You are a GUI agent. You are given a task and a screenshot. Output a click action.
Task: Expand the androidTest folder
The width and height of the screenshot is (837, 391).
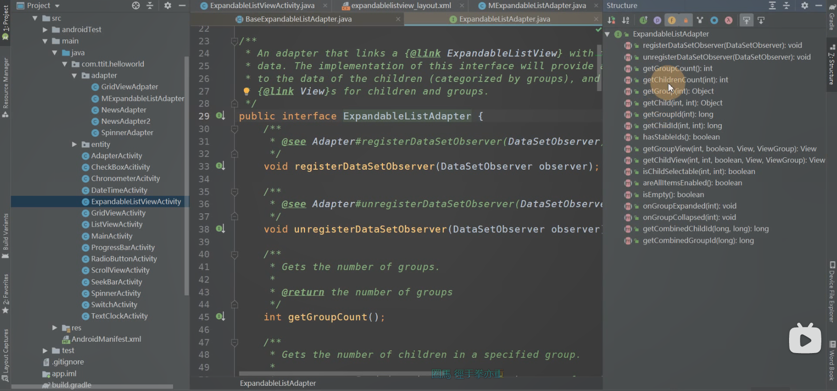tap(45, 29)
